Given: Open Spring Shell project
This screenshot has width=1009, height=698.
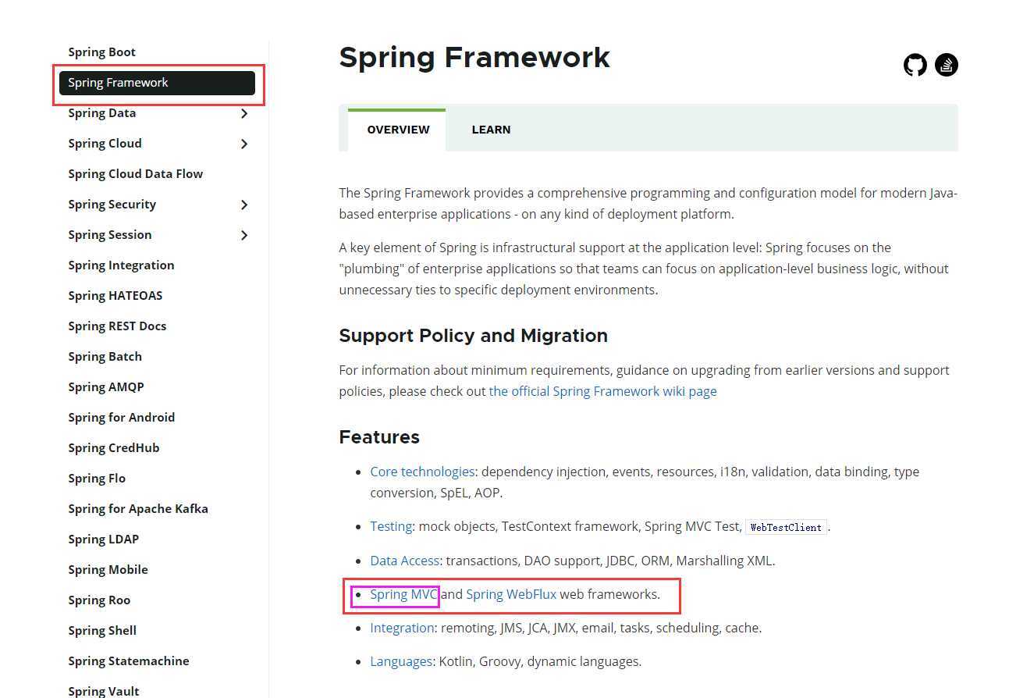Looking at the screenshot, I should [x=102, y=631].
